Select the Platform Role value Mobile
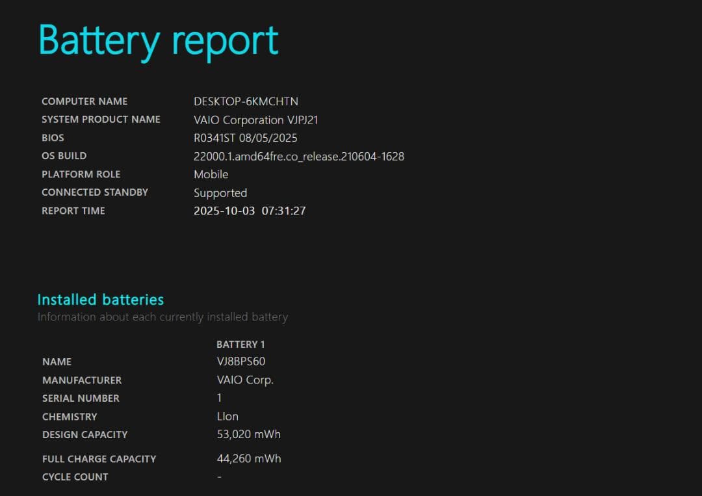Viewport: 702px width, 496px height. 211,174
